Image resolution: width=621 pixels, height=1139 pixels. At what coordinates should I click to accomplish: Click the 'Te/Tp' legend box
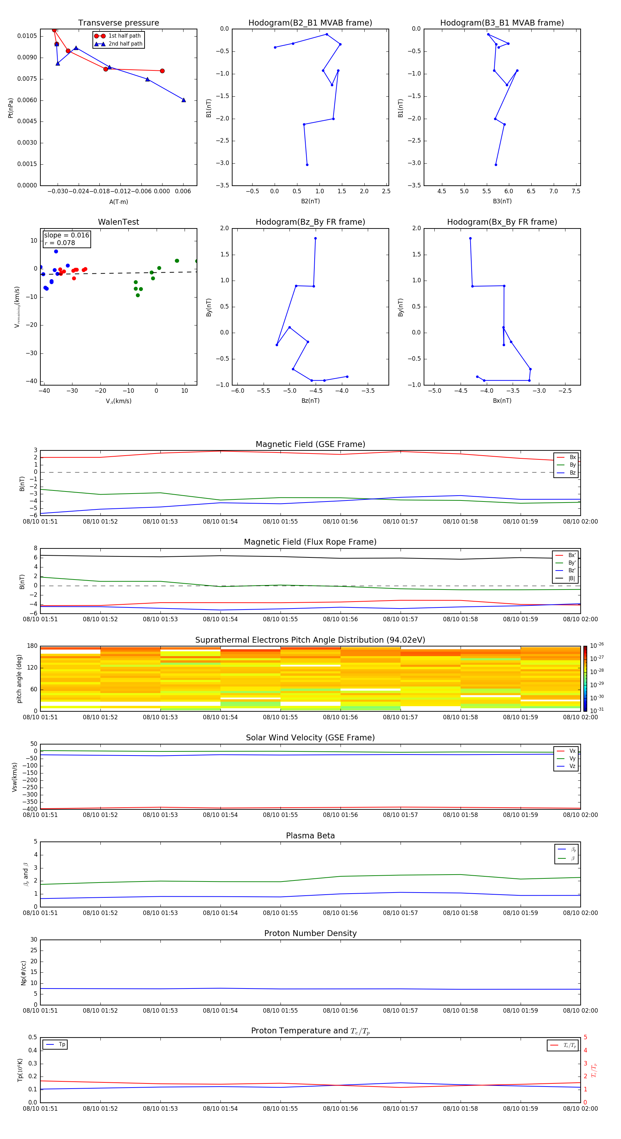(563, 1045)
